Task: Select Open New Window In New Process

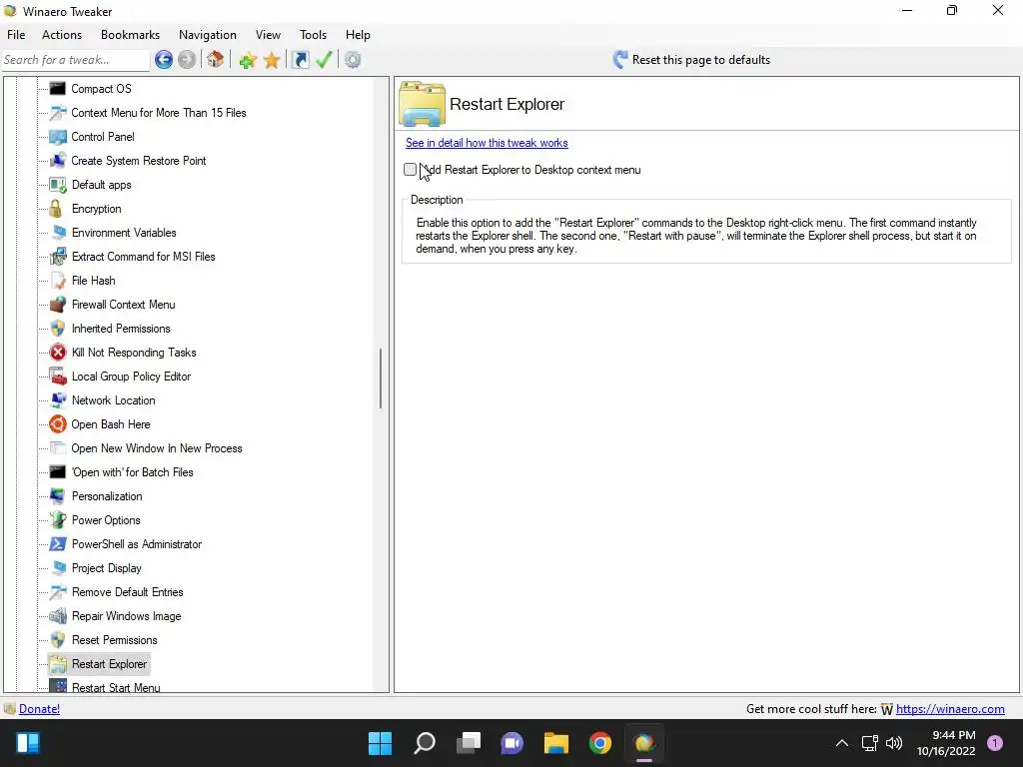Action: tap(157, 448)
